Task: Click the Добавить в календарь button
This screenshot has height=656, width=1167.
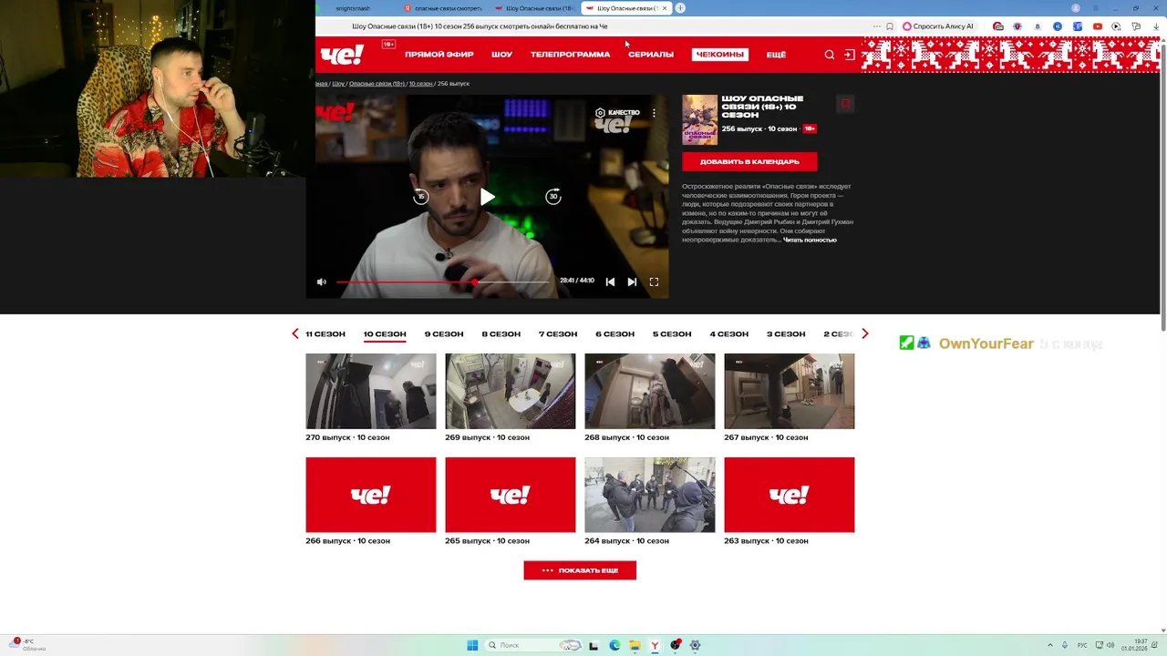Action: click(749, 161)
